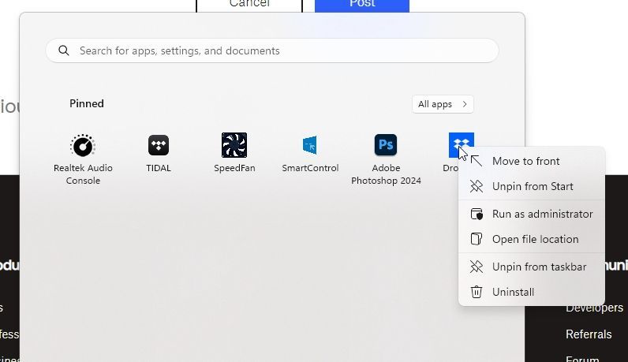This screenshot has height=362, width=628.
Task: Click the Adobe Photoshop 2024 label
Action: pyautogui.click(x=386, y=174)
